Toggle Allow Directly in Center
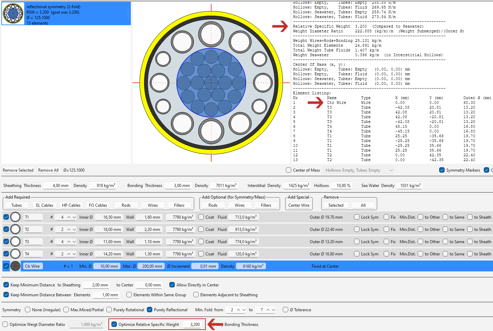493x331 pixels. 172,285
